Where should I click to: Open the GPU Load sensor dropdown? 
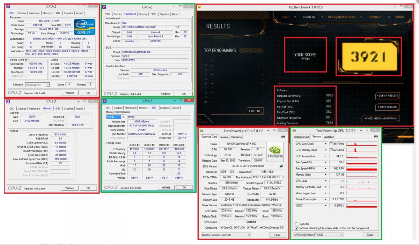[x=325, y=181]
